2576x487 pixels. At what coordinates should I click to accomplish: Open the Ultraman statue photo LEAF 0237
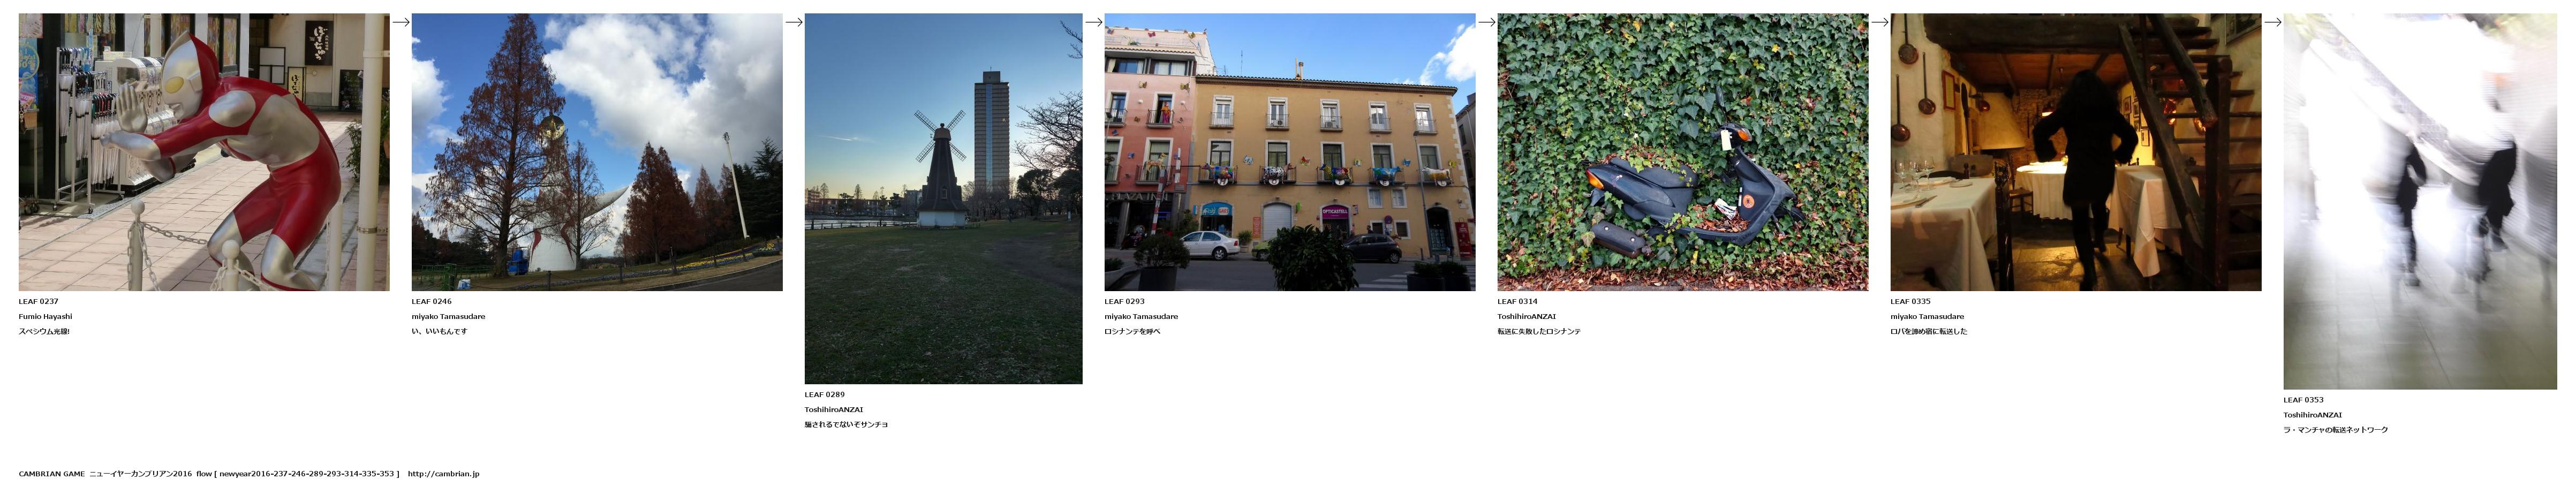(204, 152)
